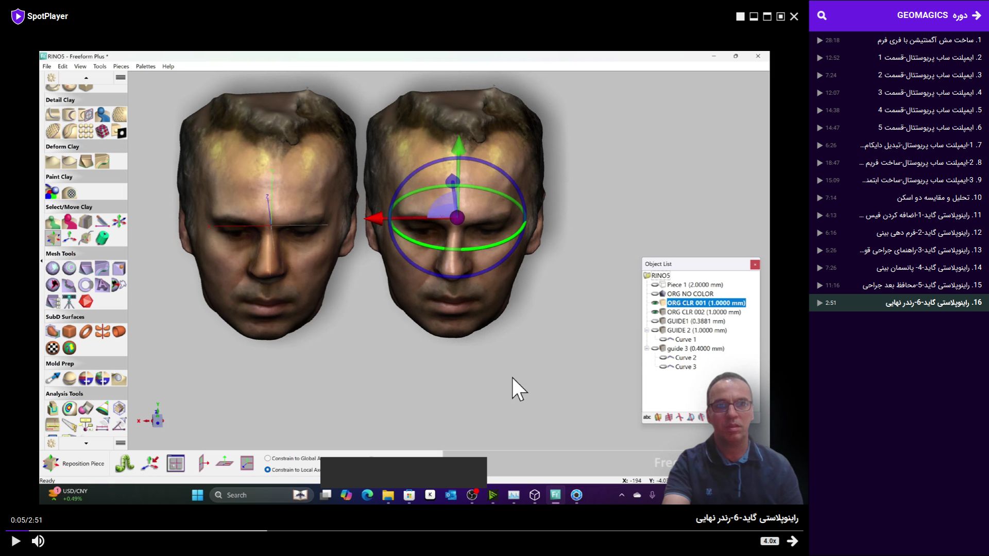
Task: Show the GUIDE1 (0.3881 mm) piece
Action: [x=655, y=321]
